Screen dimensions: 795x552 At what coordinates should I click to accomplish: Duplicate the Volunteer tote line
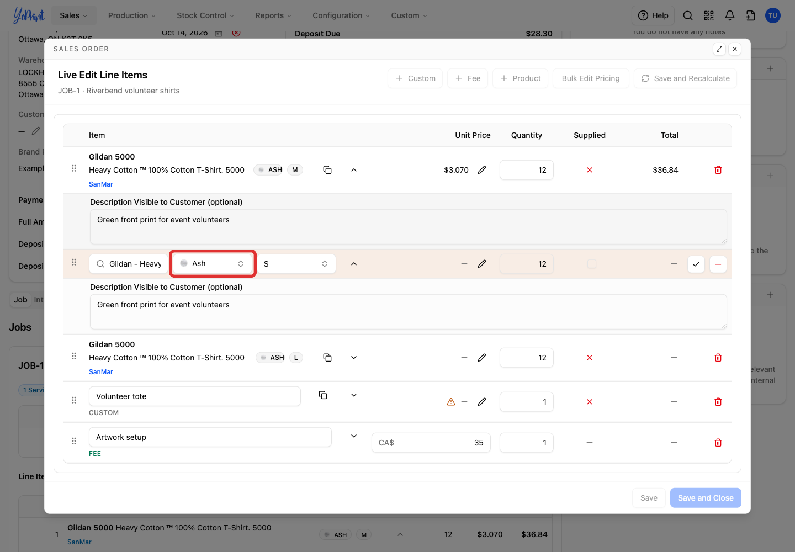[x=323, y=395]
